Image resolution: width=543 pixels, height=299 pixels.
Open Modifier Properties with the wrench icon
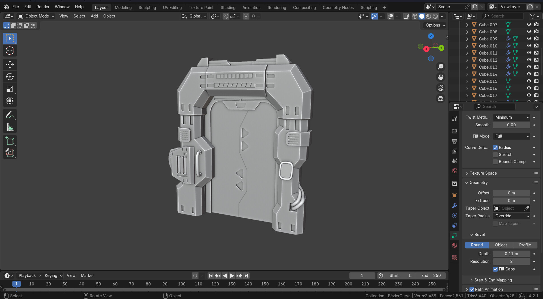pos(454,206)
